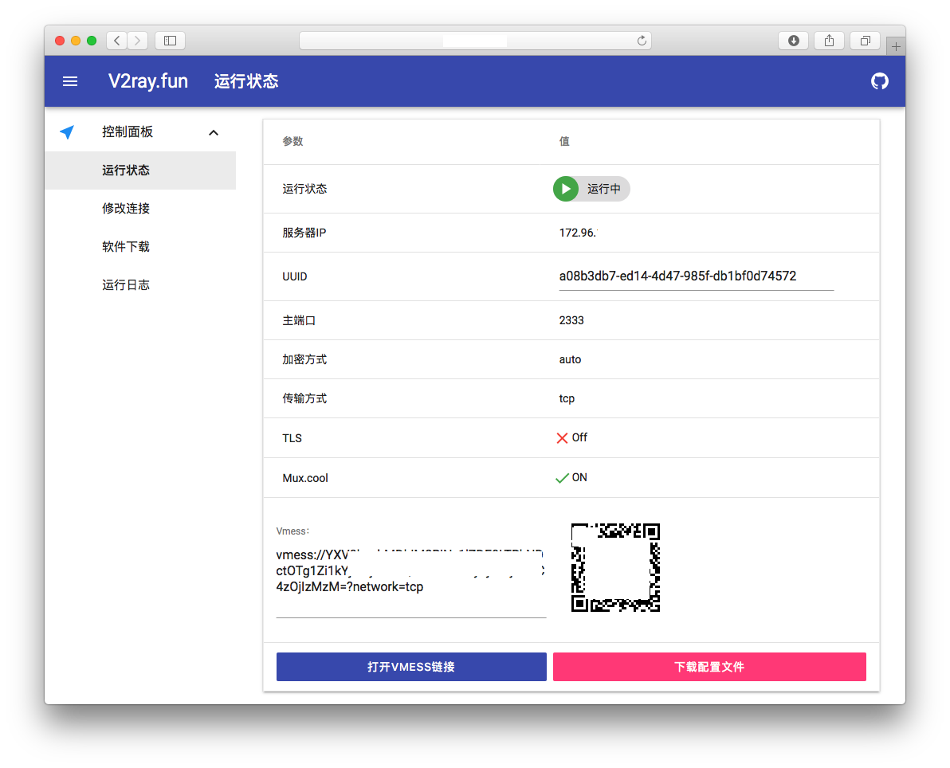
Task: Go back with the Safari back arrow
Action: point(117,41)
